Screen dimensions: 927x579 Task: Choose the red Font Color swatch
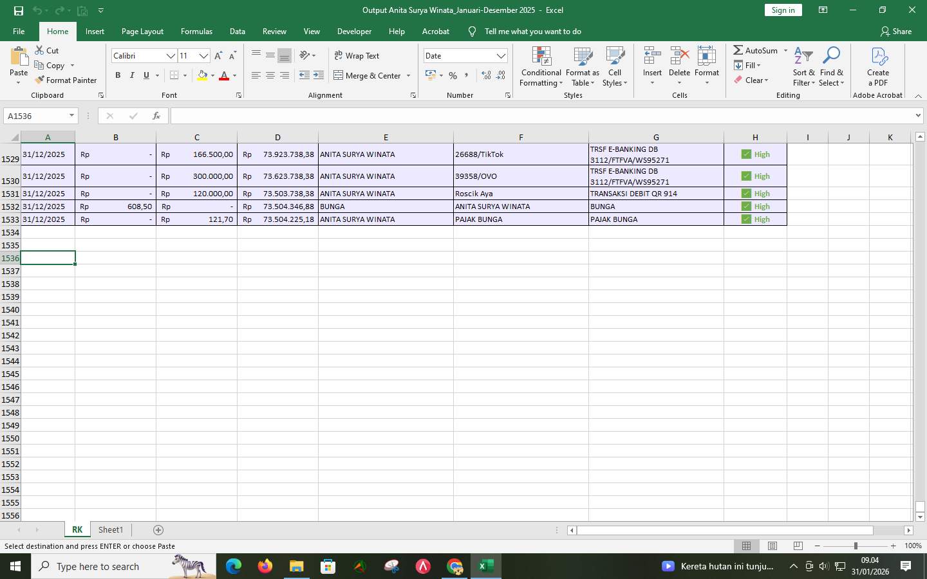coord(223,75)
